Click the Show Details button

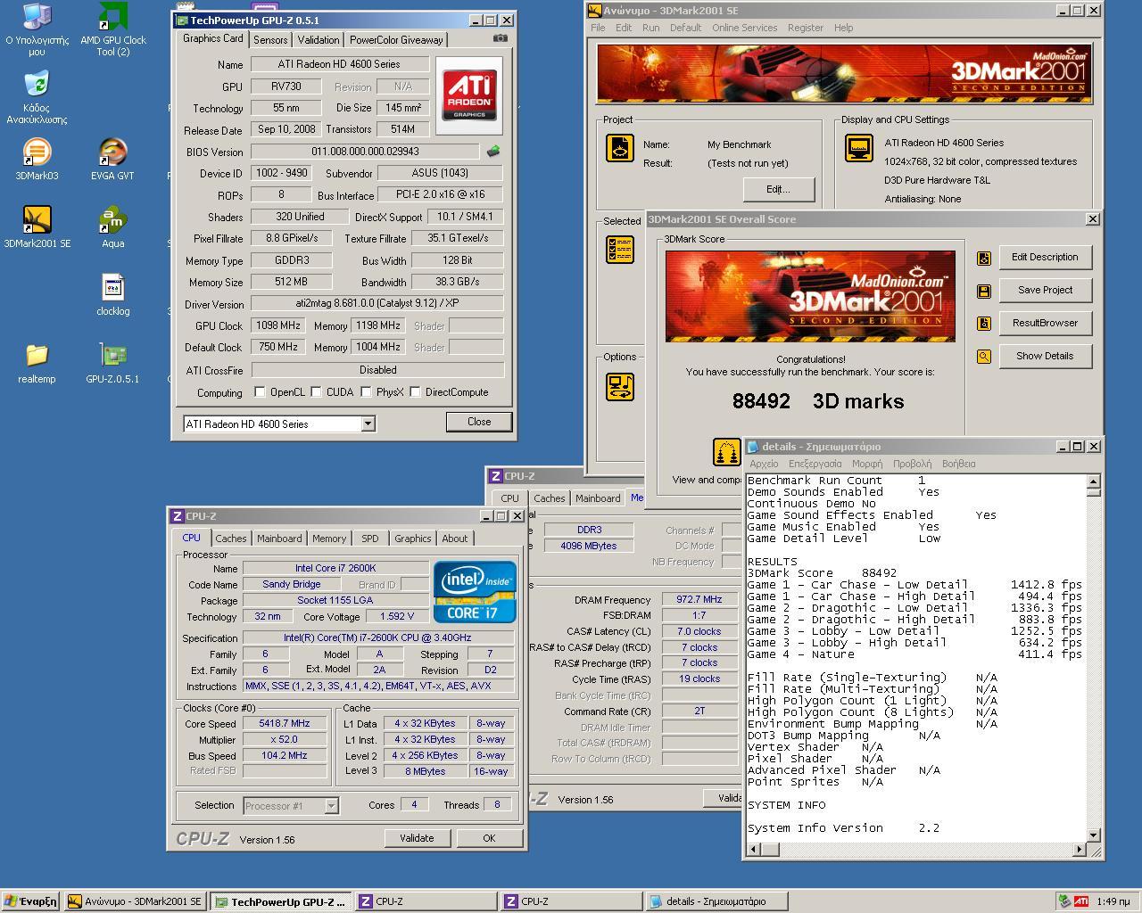[x=1045, y=357]
